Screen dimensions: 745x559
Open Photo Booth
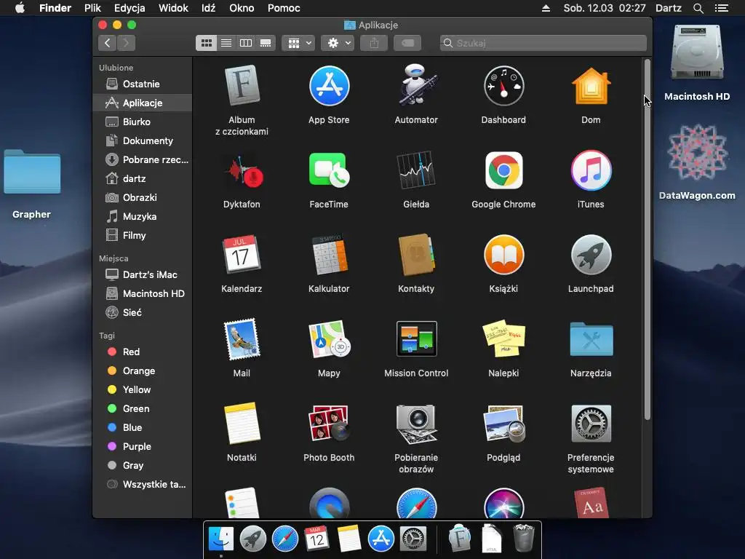[x=329, y=423]
